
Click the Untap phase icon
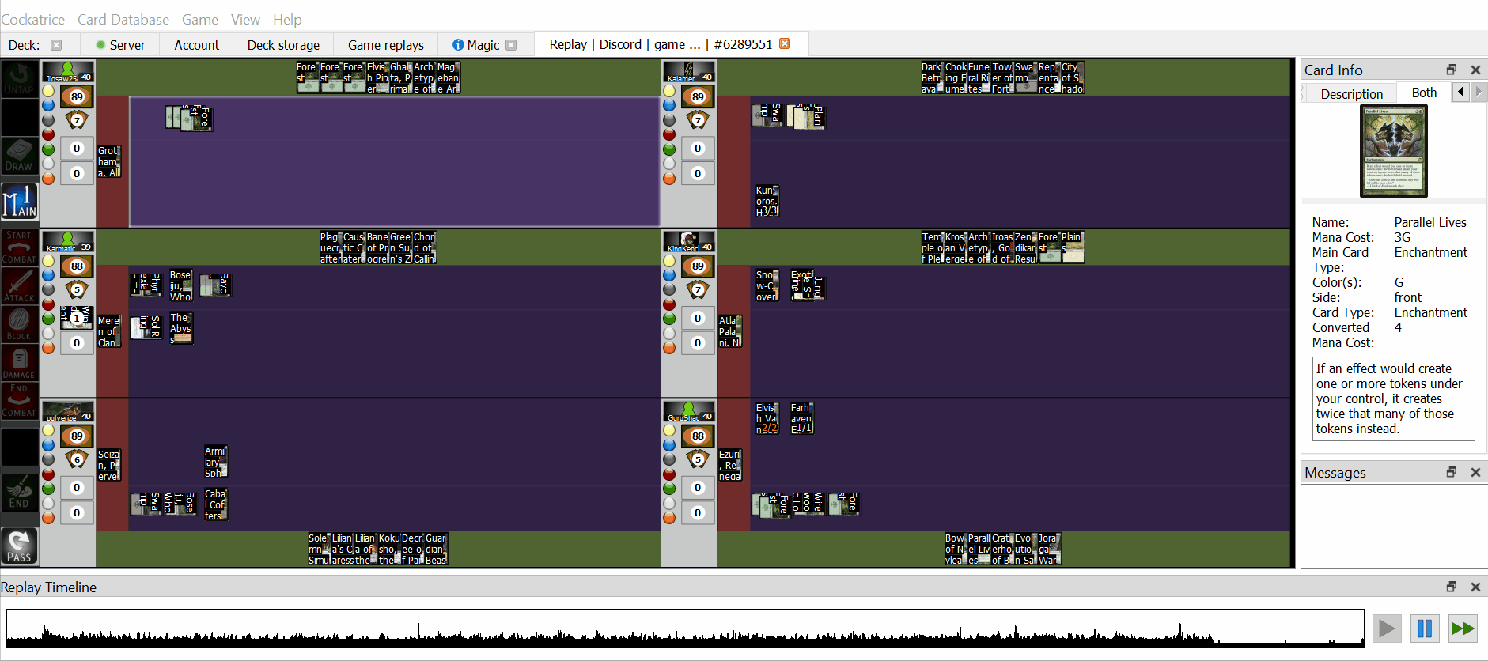[x=19, y=80]
